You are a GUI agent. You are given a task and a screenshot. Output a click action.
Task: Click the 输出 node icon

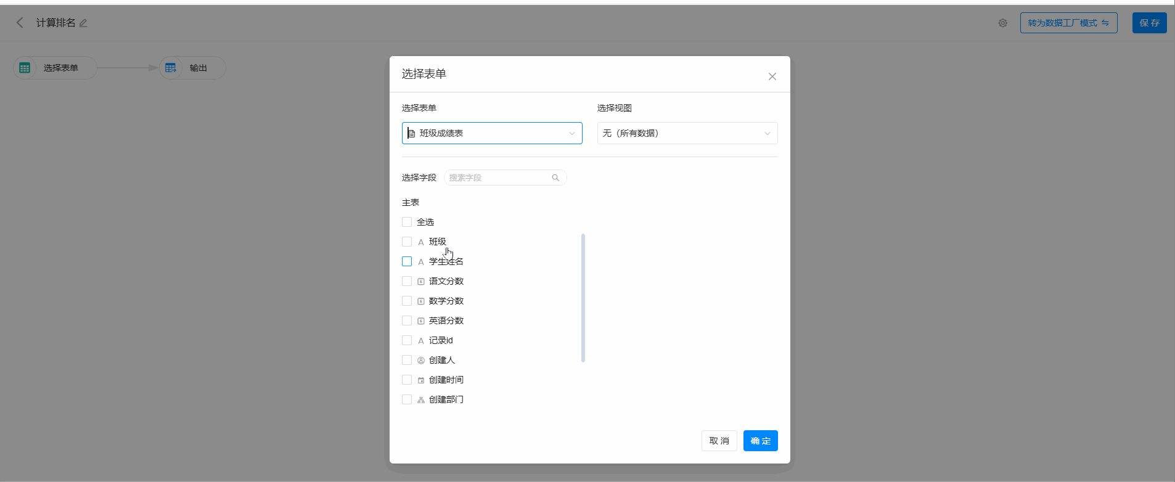click(x=171, y=68)
